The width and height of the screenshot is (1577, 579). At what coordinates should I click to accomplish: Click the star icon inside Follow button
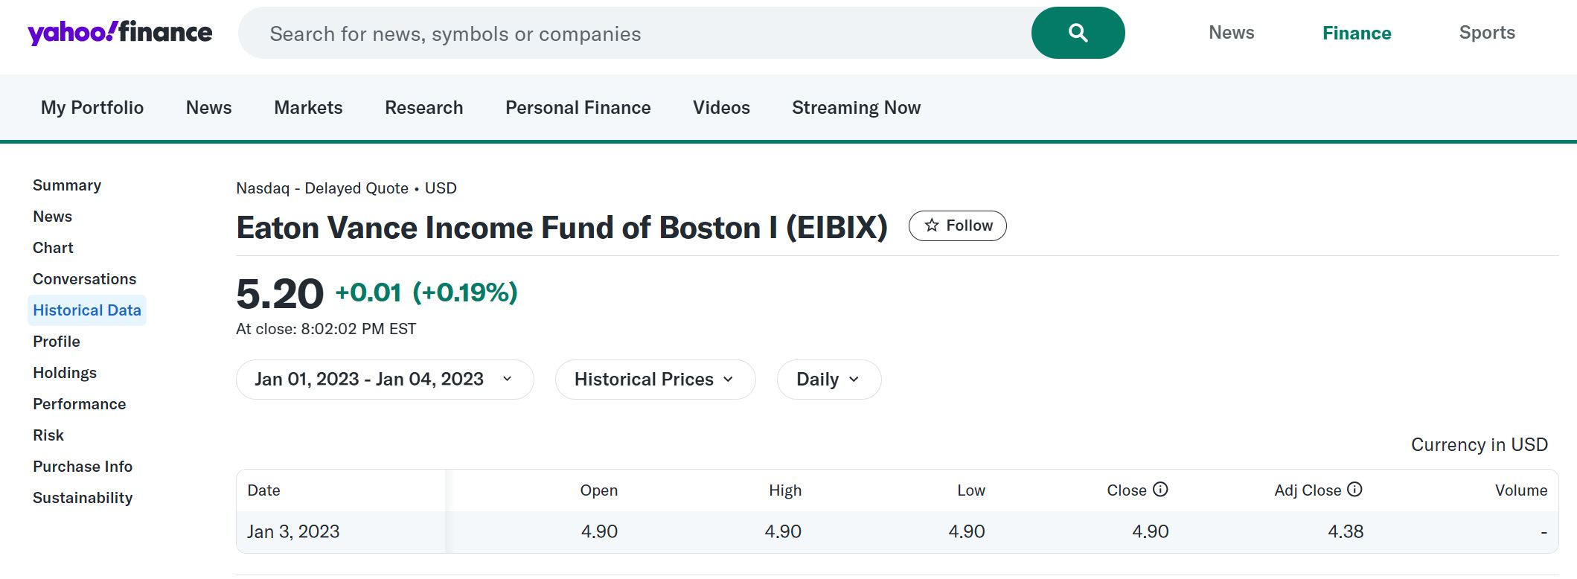931,225
